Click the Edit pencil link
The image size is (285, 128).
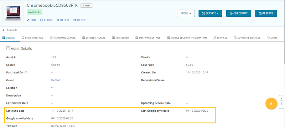click(x=32, y=20)
